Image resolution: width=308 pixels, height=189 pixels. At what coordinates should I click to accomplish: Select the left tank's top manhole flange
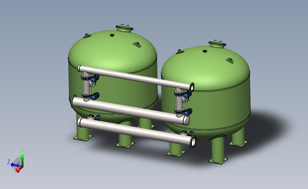(124, 29)
